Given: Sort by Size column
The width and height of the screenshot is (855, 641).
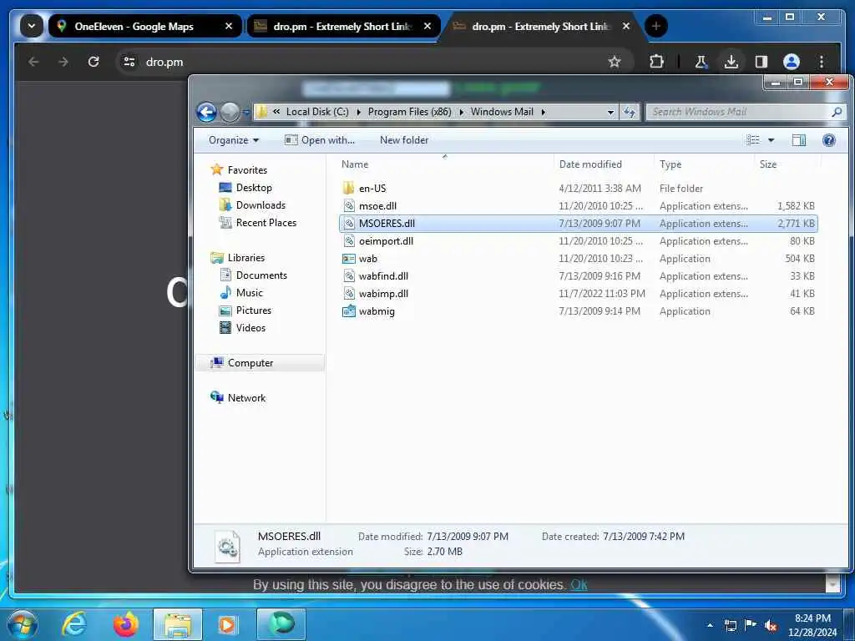Looking at the screenshot, I should 787,164.
